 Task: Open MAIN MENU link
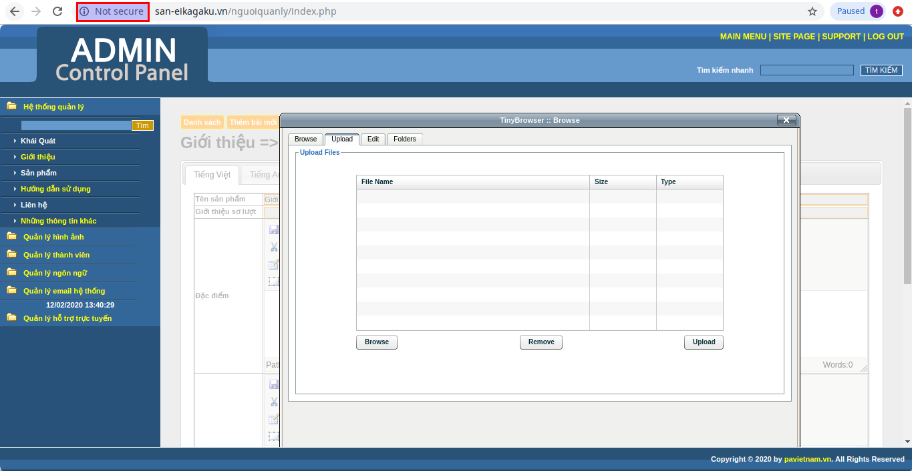tap(743, 37)
